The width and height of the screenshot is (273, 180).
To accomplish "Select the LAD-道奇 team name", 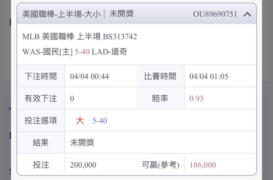I will tap(109, 52).
